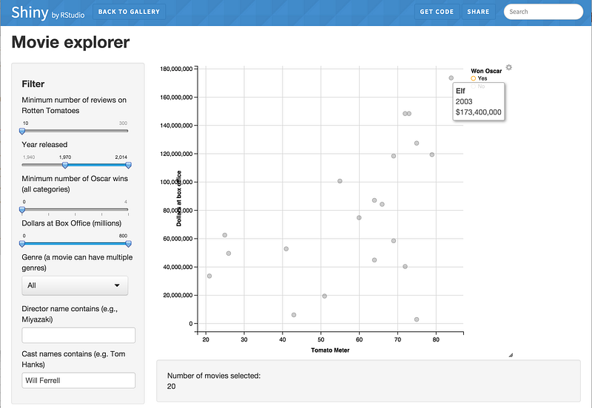Click the minimum Oscar wins slider handle
This screenshot has height=408, width=592.
(x=22, y=210)
